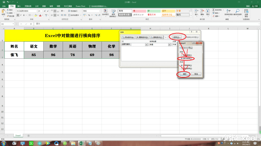This screenshot has height=146, width=261.
Task: Click the percent style icon
Action: [89, 15]
